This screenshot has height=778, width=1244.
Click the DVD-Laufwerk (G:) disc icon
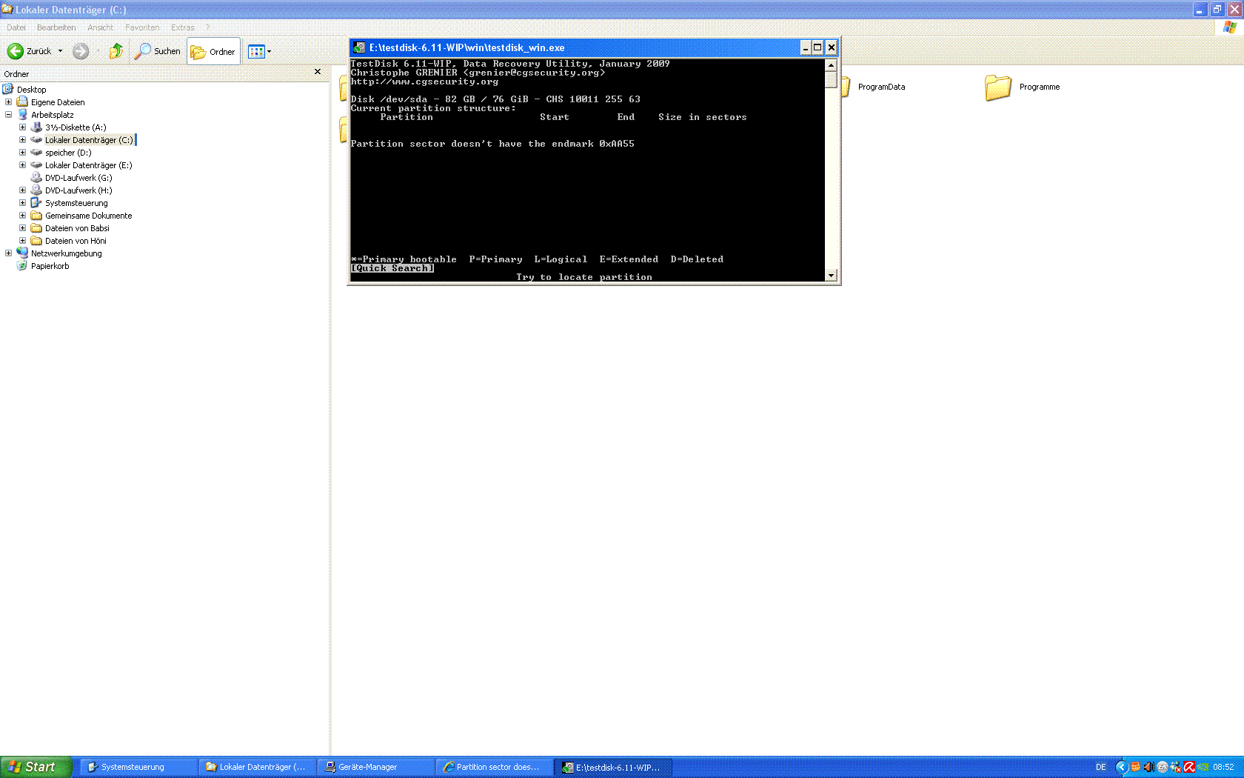[x=36, y=178]
